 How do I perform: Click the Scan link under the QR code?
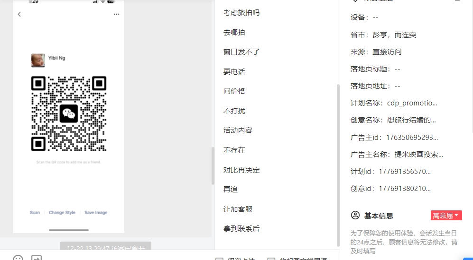(35, 213)
